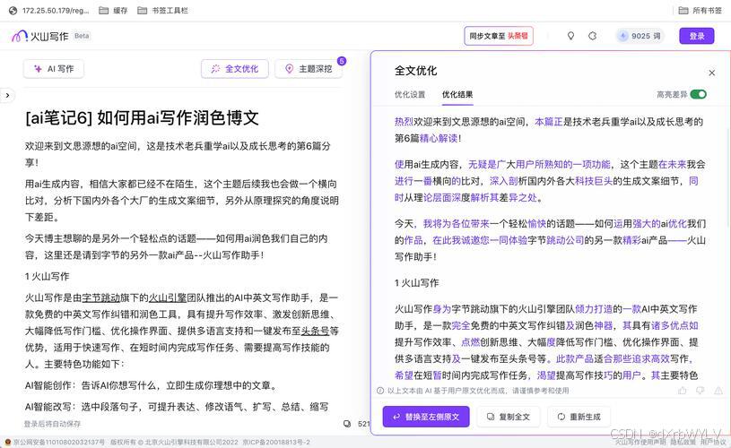Open the 用户协议 footer link
Image resolution: width=731 pixels, height=448 pixels.
[x=713, y=442]
